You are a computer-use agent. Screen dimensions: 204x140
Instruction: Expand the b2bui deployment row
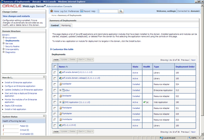click(x=60, y=90)
